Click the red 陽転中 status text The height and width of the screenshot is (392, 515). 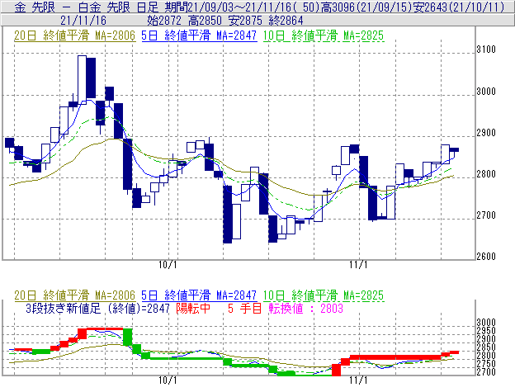[x=193, y=309]
